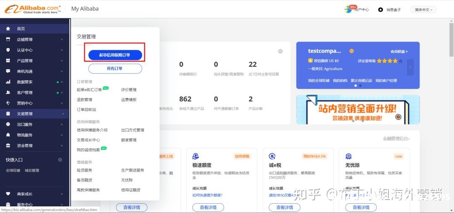Open the 账户中心 account avatar icon
The image size is (454, 213).
348,9
